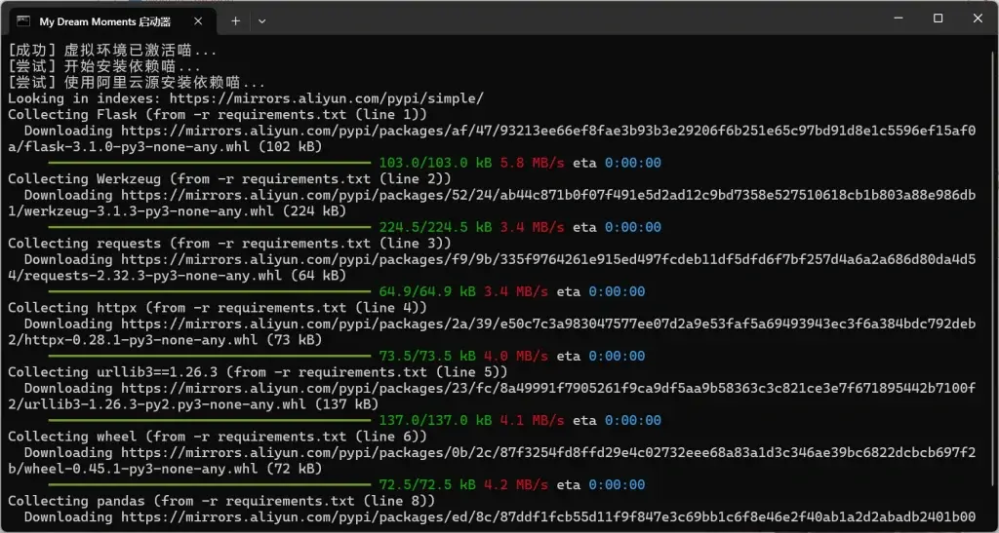
Task: Click the terminal icon on the tab
Action: pyautogui.click(x=22, y=20)
